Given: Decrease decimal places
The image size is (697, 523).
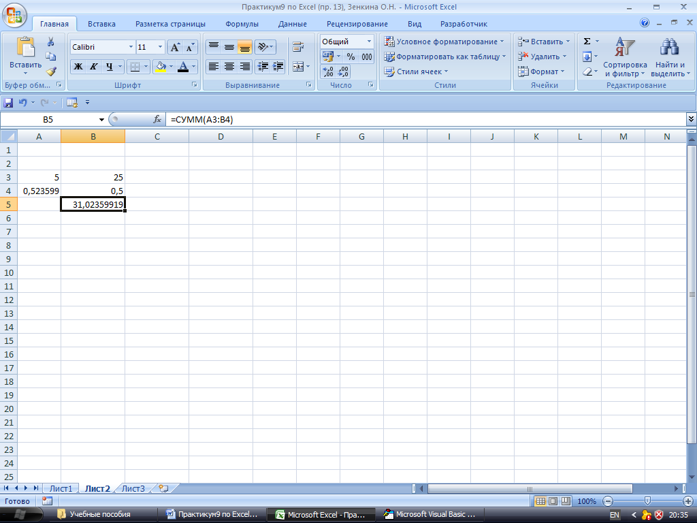Looking at the screenshot, I should coord(343,72).
